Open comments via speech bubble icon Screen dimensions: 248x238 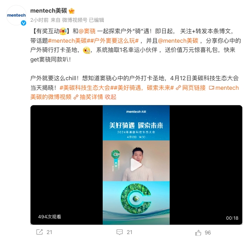pyautogui.click(x=120, y=232)
